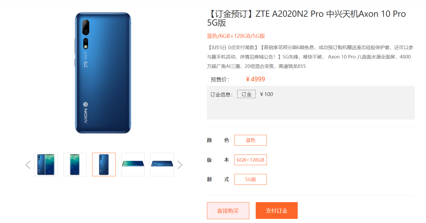Select the 订金 deposit option box

(x=246, y=94)
